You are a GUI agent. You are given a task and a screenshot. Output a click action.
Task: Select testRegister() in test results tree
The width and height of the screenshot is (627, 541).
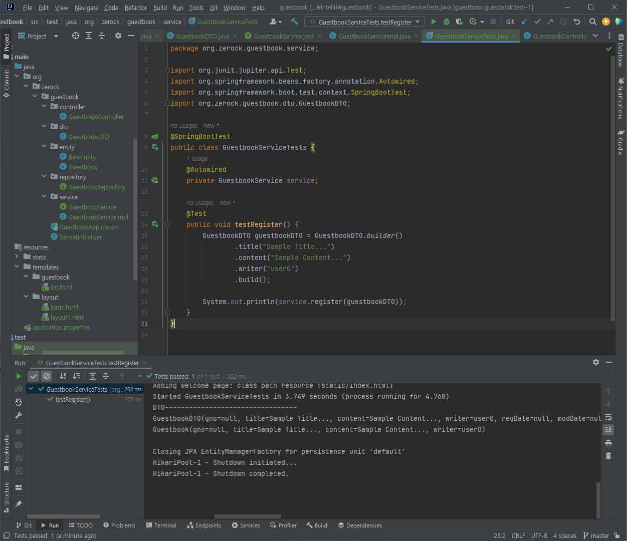tap(73, 399)
